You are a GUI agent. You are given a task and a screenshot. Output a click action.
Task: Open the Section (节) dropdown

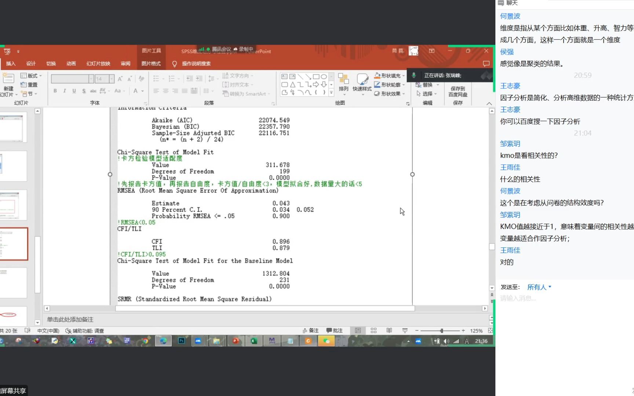point(29,94)
